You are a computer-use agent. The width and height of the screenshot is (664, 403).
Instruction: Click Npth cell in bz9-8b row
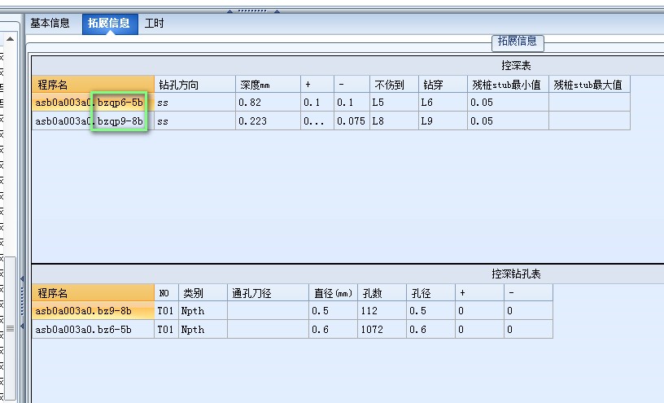(x=203, y=311)
